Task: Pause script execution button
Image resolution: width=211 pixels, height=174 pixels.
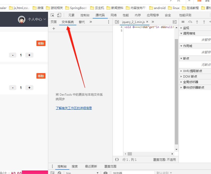Action: [183, 22]
